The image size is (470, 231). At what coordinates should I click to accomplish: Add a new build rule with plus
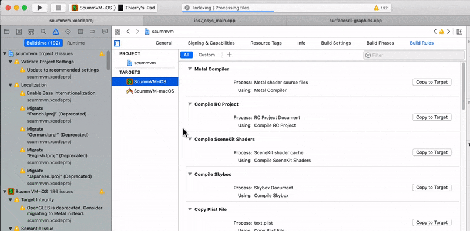coord(229,55)
